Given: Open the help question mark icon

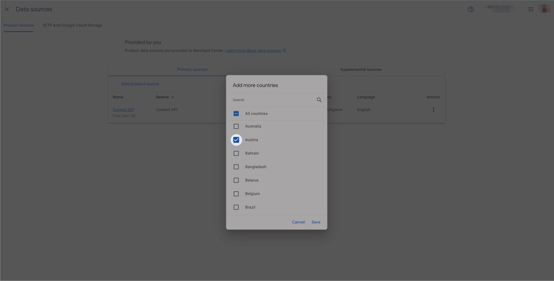Looking at the screenshot, I should (471, 9).
